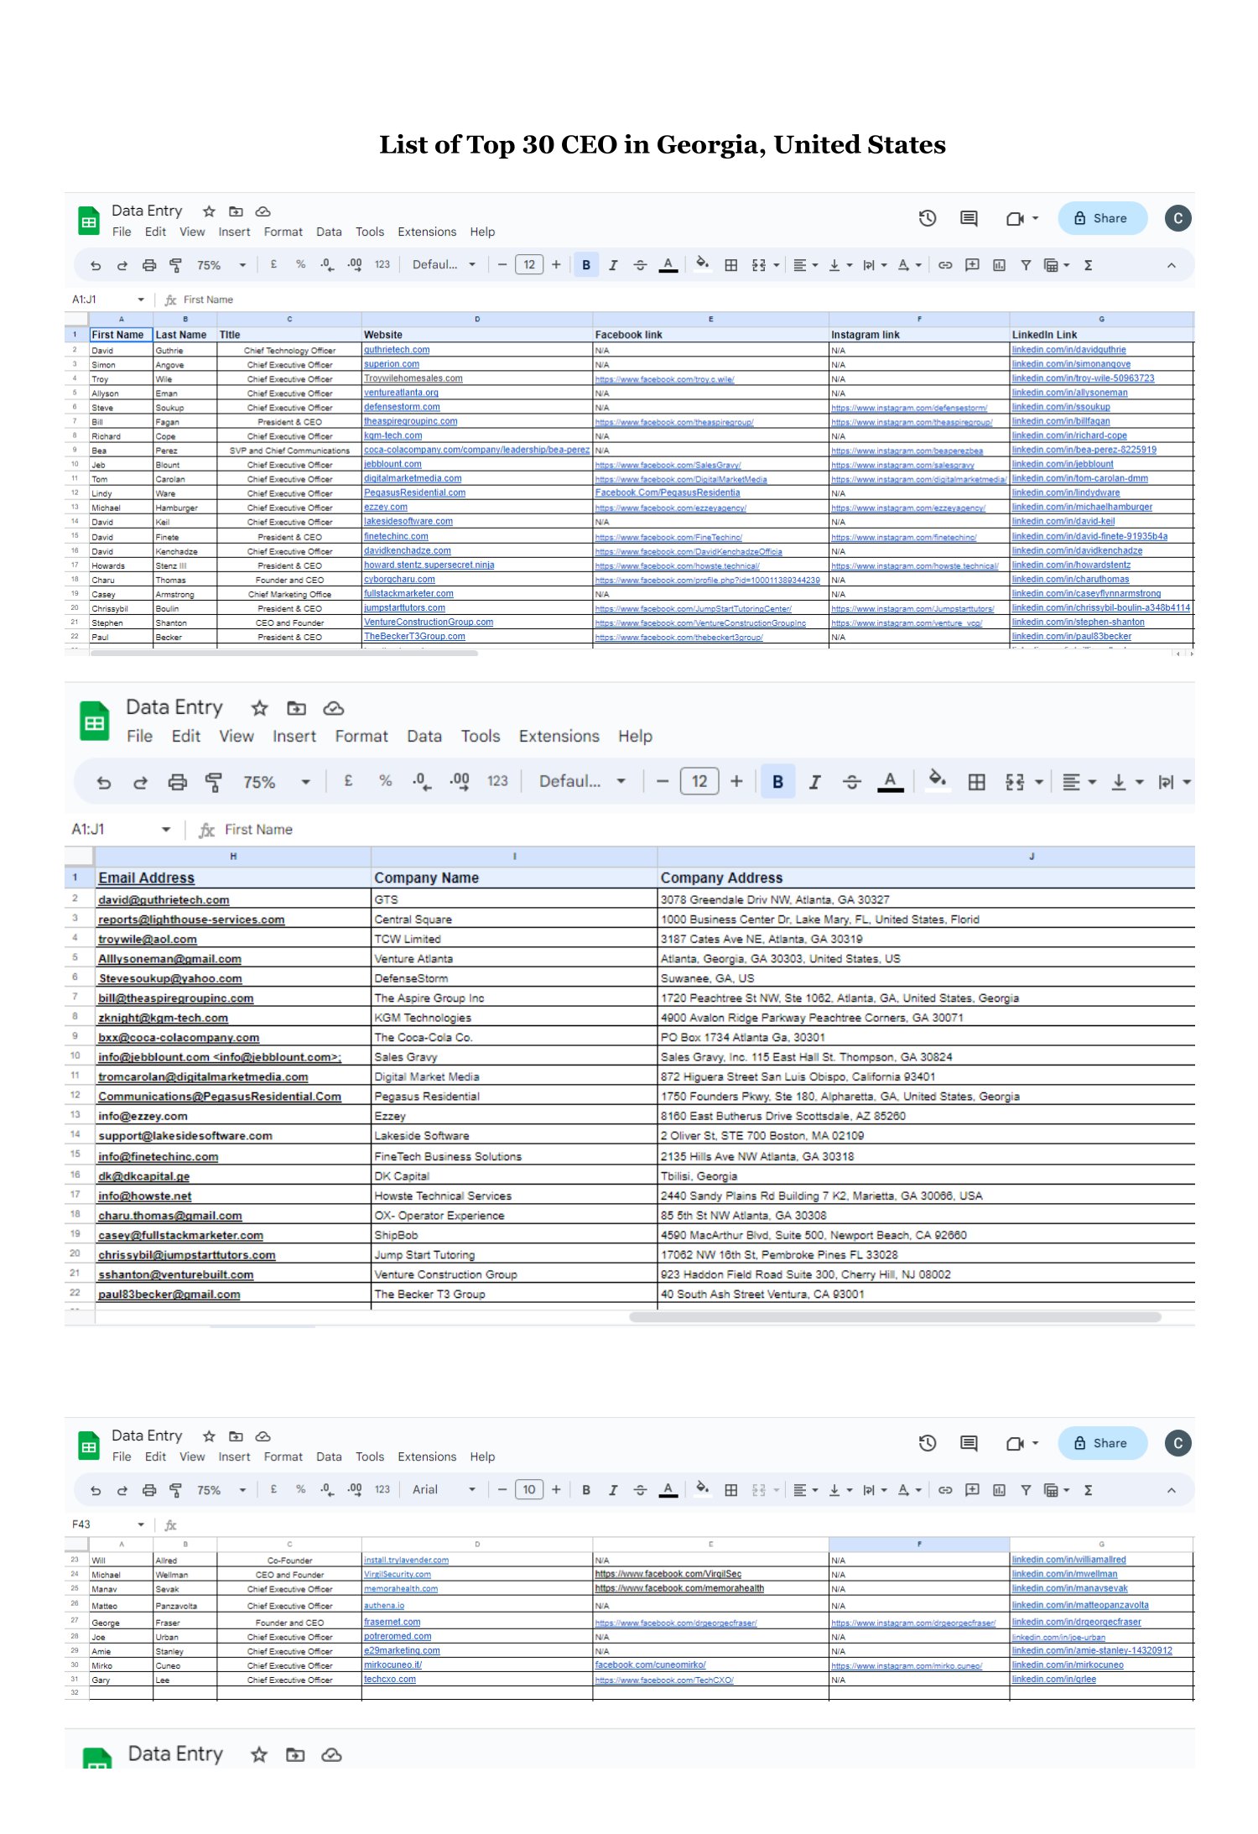Open the Defaul... font dropdown in the top sheet

click(x=444, y=265)
